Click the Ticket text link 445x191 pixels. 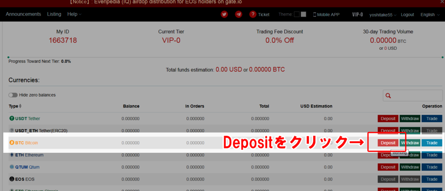pyautogui.click(x=264, y=15)
